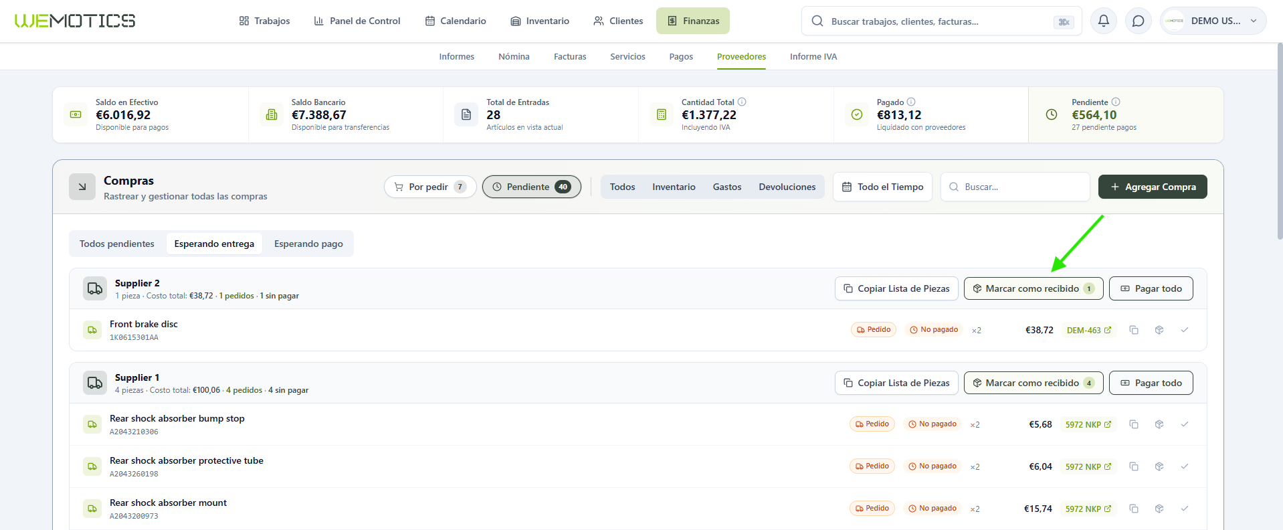
Task: Select the Todos type filter
Action: (x=622, y=187)
